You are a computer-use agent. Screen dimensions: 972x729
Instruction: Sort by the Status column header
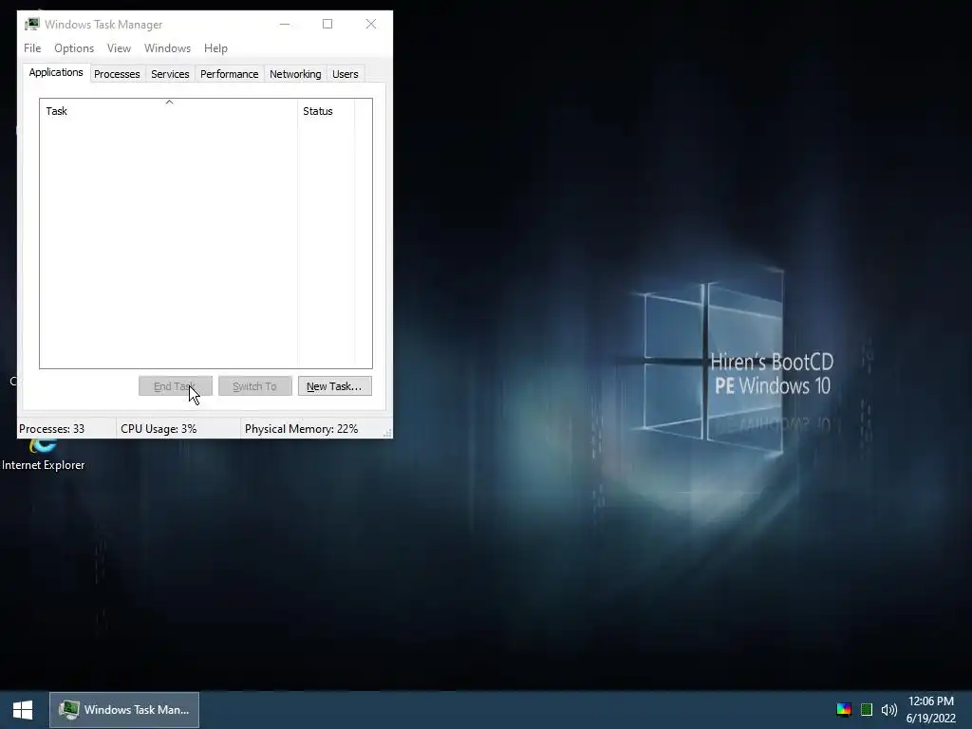tap(327, 110)
